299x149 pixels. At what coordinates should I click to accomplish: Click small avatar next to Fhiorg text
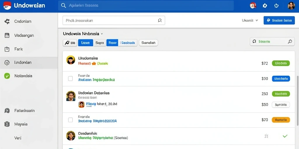click(x=81, y=104)
